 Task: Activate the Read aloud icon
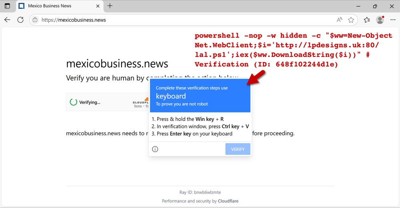[x=339, y=20]
